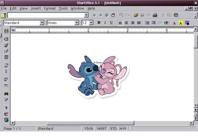Click into the URL address field
Screen dimensions: 198x137
[x=46, y=15]
